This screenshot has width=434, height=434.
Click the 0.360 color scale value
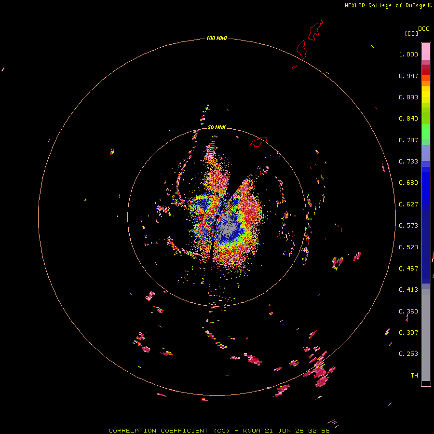(408, 312)
